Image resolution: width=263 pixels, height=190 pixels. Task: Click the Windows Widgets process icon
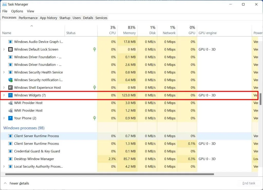click(10, 95)
